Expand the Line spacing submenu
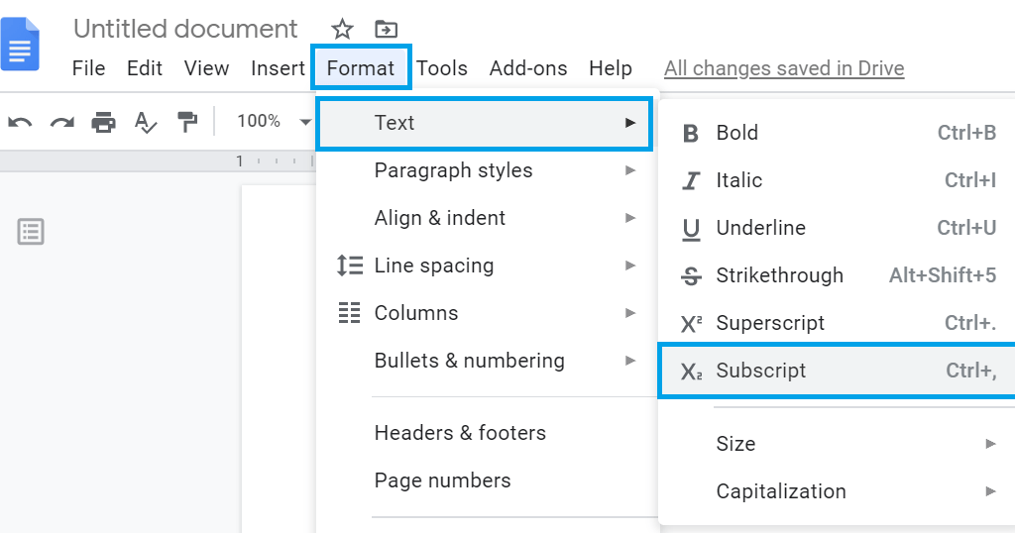The image size is (1015, 533). point(487,266)
